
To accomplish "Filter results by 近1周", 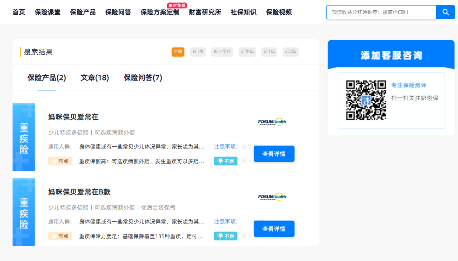I will click(198, 52).
